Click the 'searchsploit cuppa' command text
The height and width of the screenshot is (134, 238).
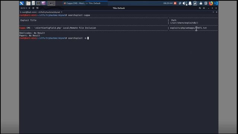pyautogui.click(x=79, y=15)
